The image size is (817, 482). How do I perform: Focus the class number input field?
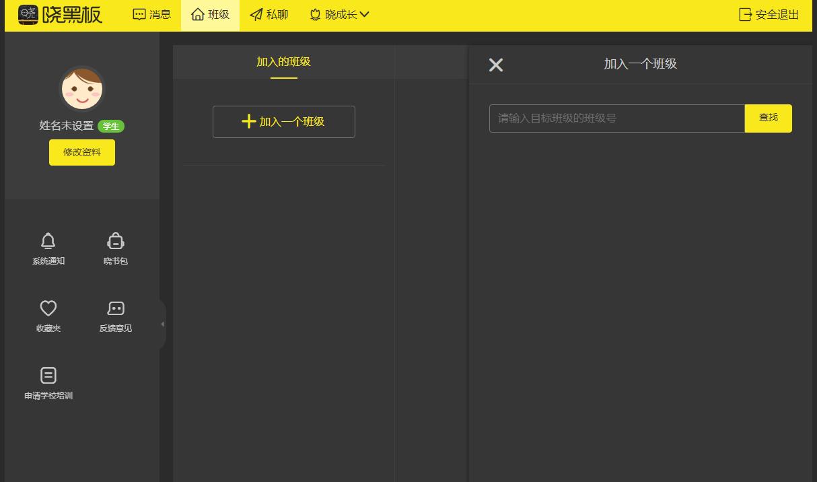[616, 118]
